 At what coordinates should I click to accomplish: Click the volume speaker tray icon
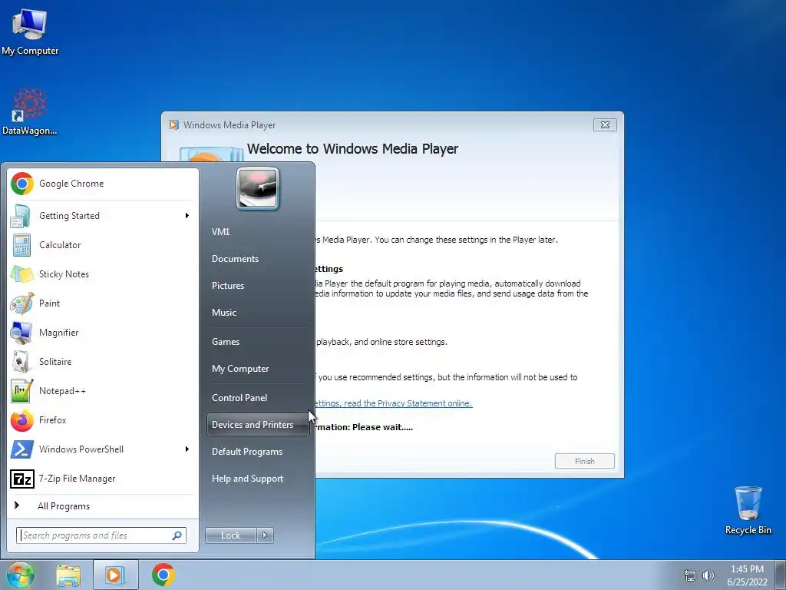[708, 575]
